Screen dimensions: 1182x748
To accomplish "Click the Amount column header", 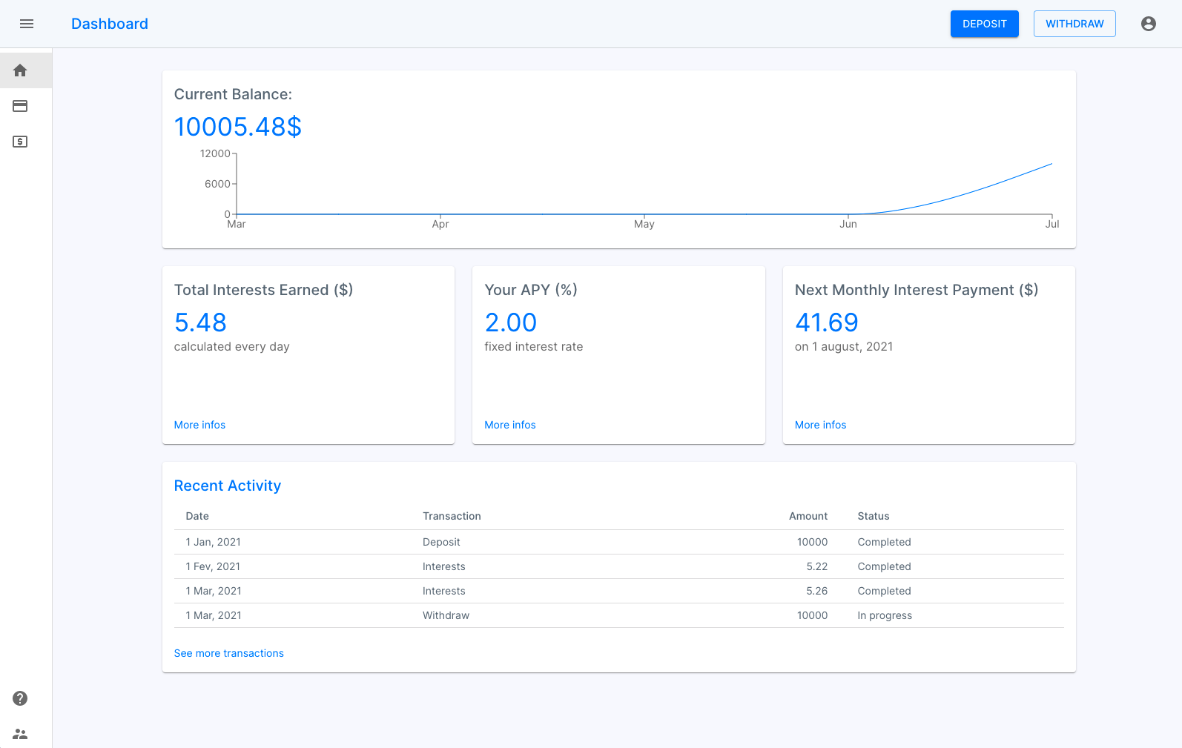I will point(808,516).
